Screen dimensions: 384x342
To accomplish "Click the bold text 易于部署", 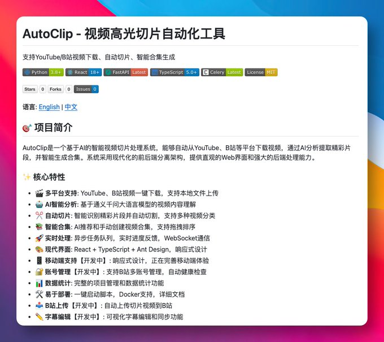I will click(58, 295).
